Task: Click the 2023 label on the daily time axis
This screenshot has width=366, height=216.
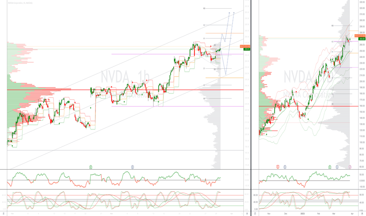Action: [x=302, y=213]
